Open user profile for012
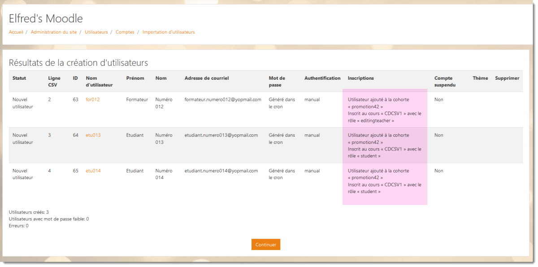The width and height of the screenshot is (538, 267). 92,99
